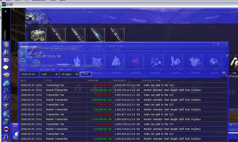238x142 pixels.
Task: Click the two-people chat icon at sidebar bottom
Action: tap(6, 137)
